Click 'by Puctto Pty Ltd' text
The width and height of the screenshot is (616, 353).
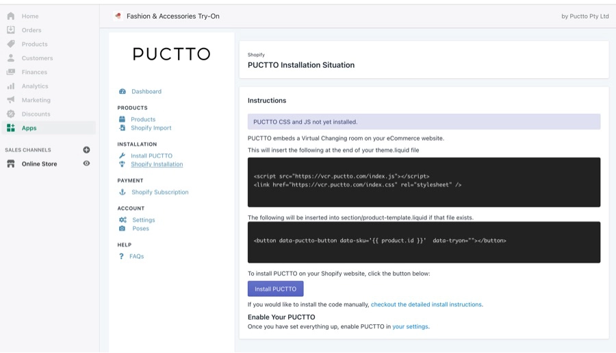585,16
